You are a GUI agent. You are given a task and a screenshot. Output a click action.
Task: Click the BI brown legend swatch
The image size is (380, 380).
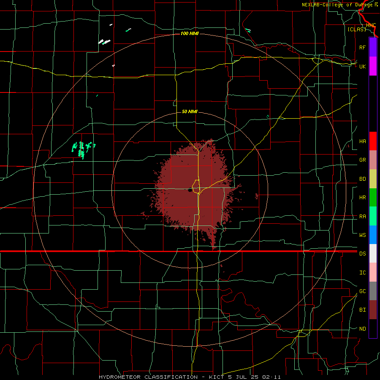tap(373, 310)
